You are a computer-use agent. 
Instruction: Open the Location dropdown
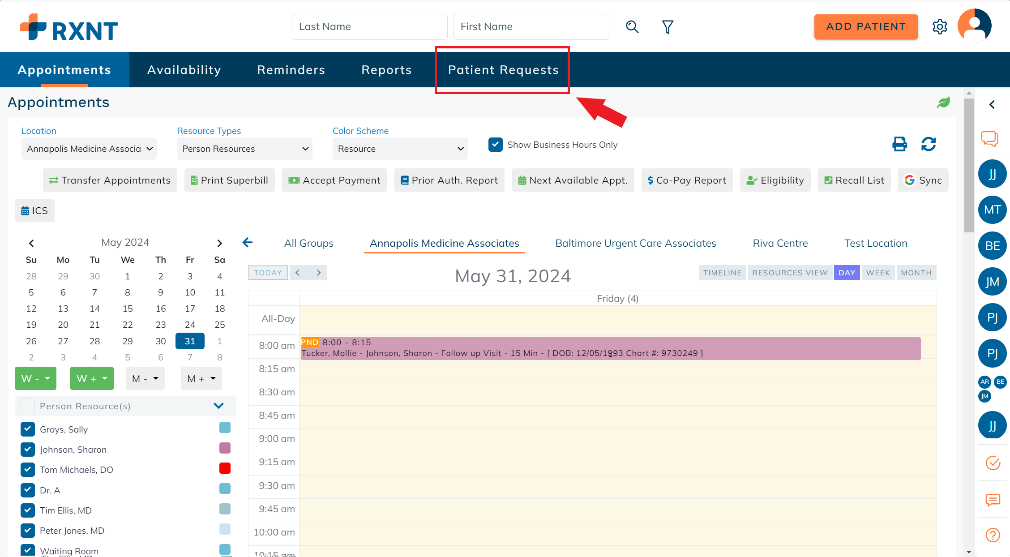point(89,149)
